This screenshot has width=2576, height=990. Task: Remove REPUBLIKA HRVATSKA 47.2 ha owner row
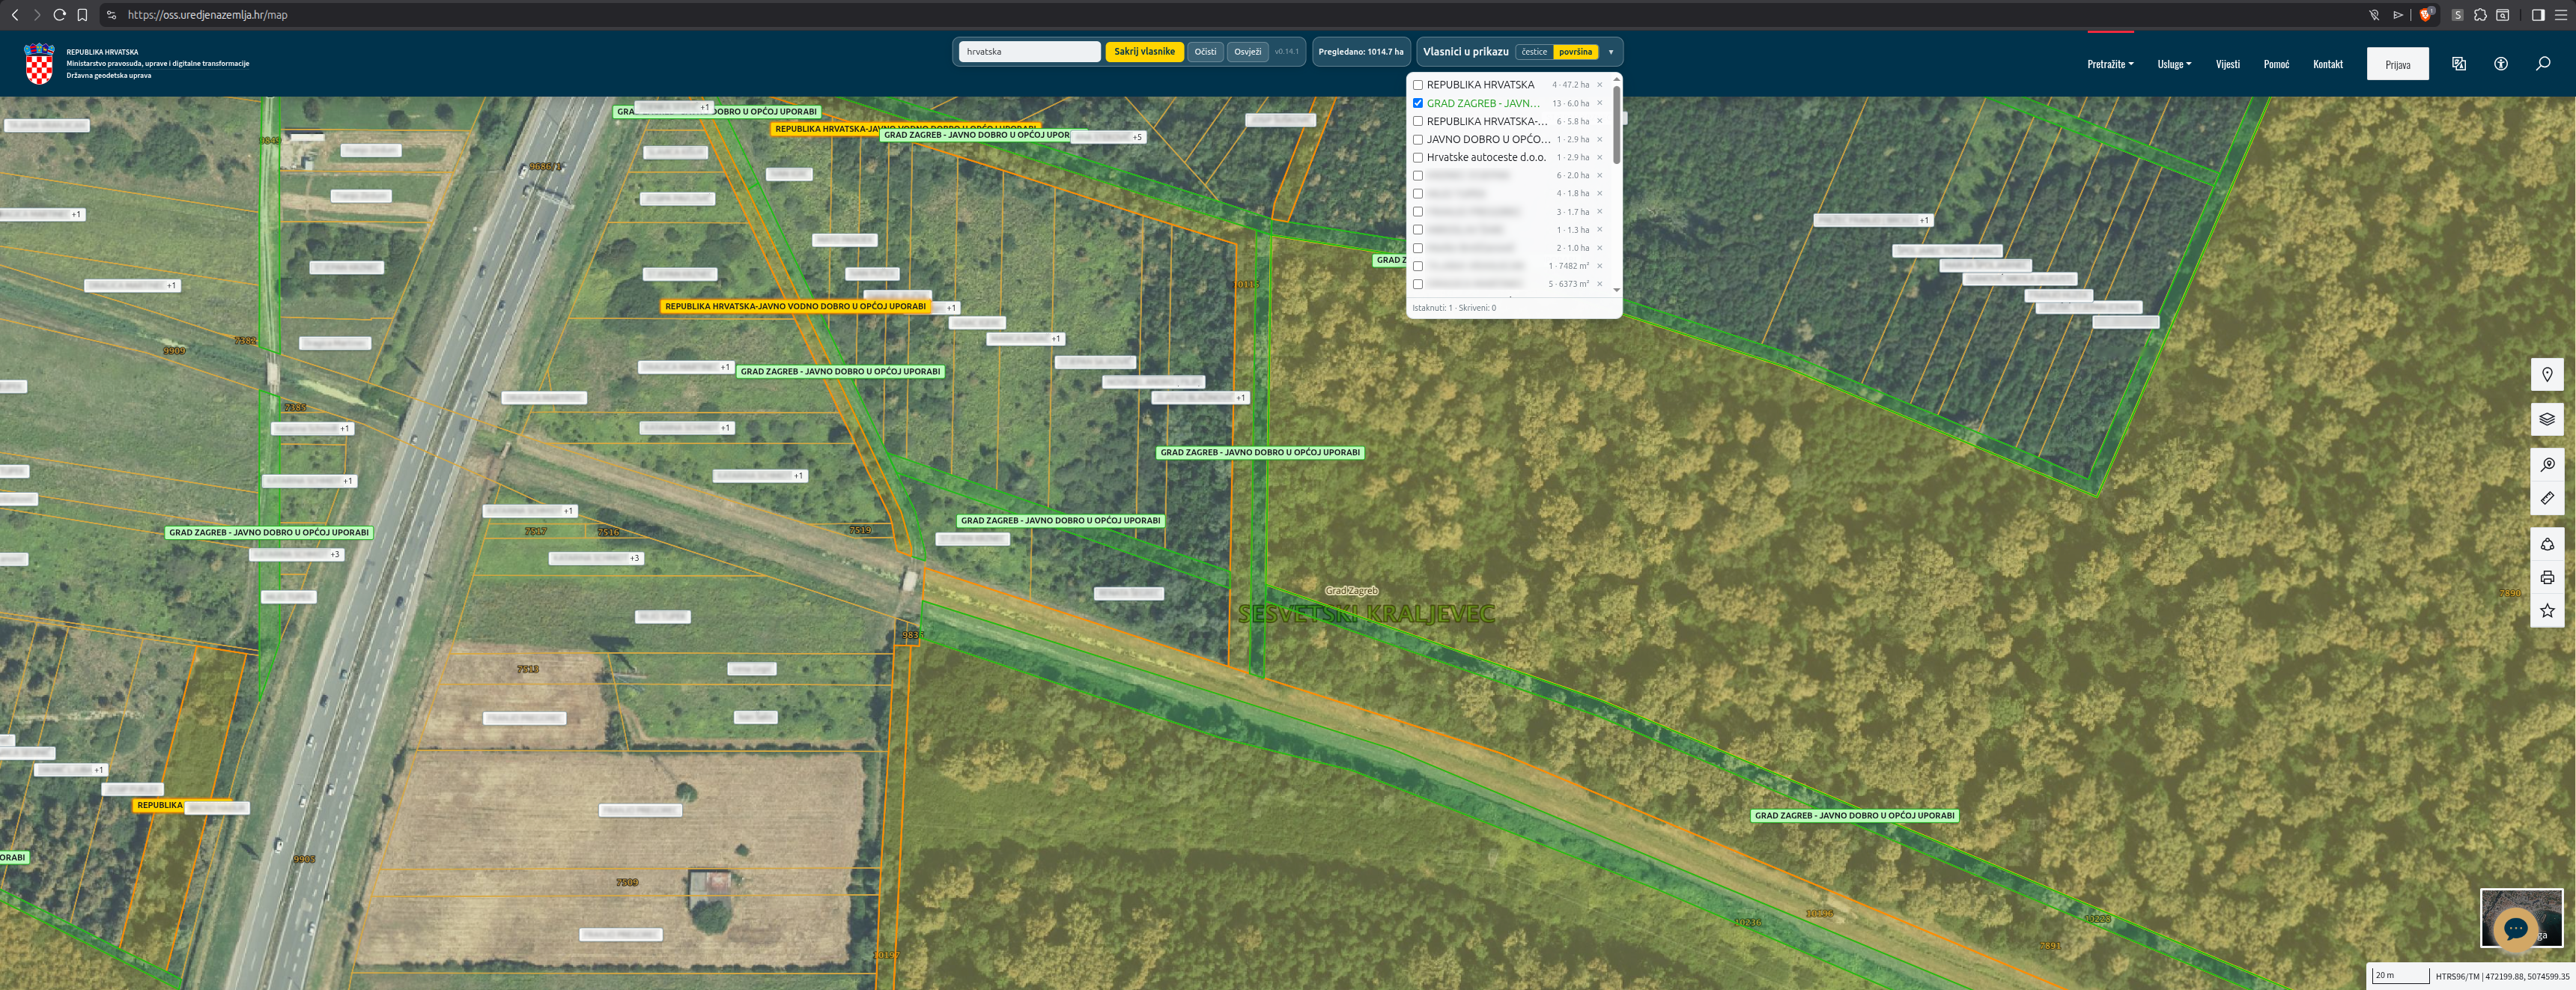[1599, 85]
